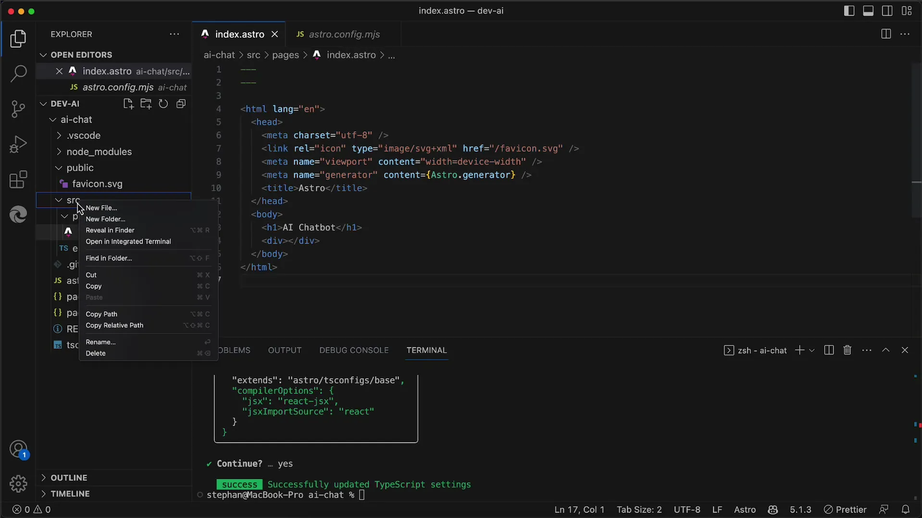922x518 pixels.
Task: Select Copy Relative Path menu entry
Action: pos(149,325)
